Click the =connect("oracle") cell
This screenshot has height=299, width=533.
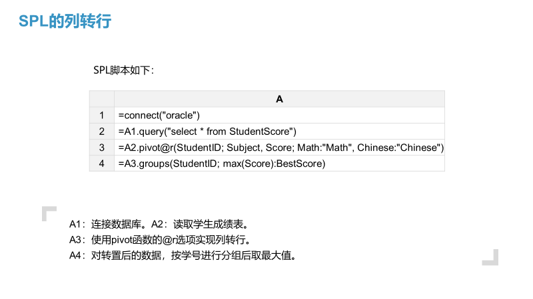(159, 115)
